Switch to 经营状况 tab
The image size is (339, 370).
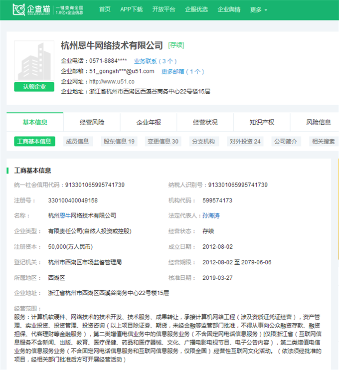tap(205, 122)
